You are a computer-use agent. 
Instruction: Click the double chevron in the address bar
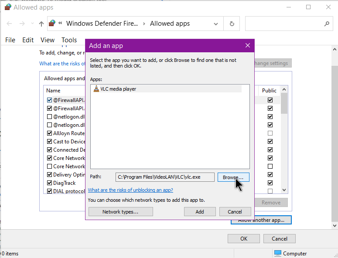(x=60, y=23)
